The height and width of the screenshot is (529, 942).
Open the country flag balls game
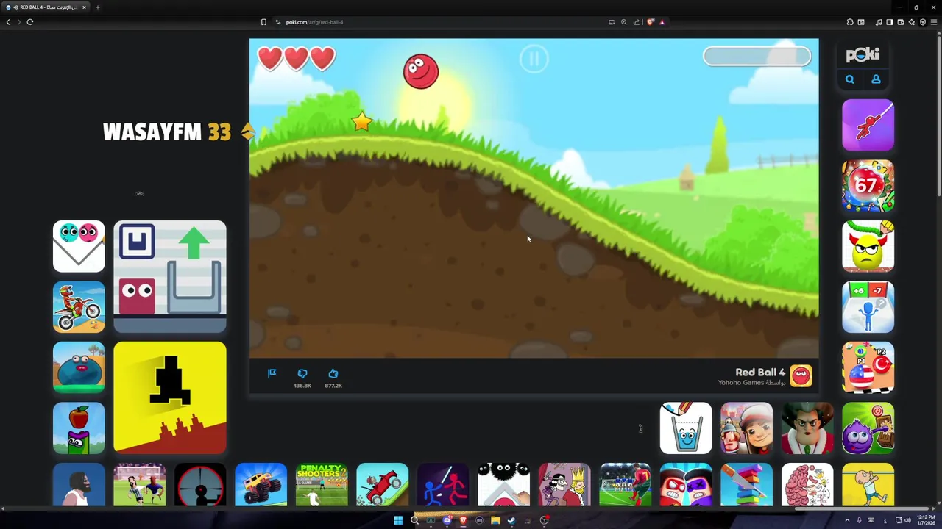[868, 367]
